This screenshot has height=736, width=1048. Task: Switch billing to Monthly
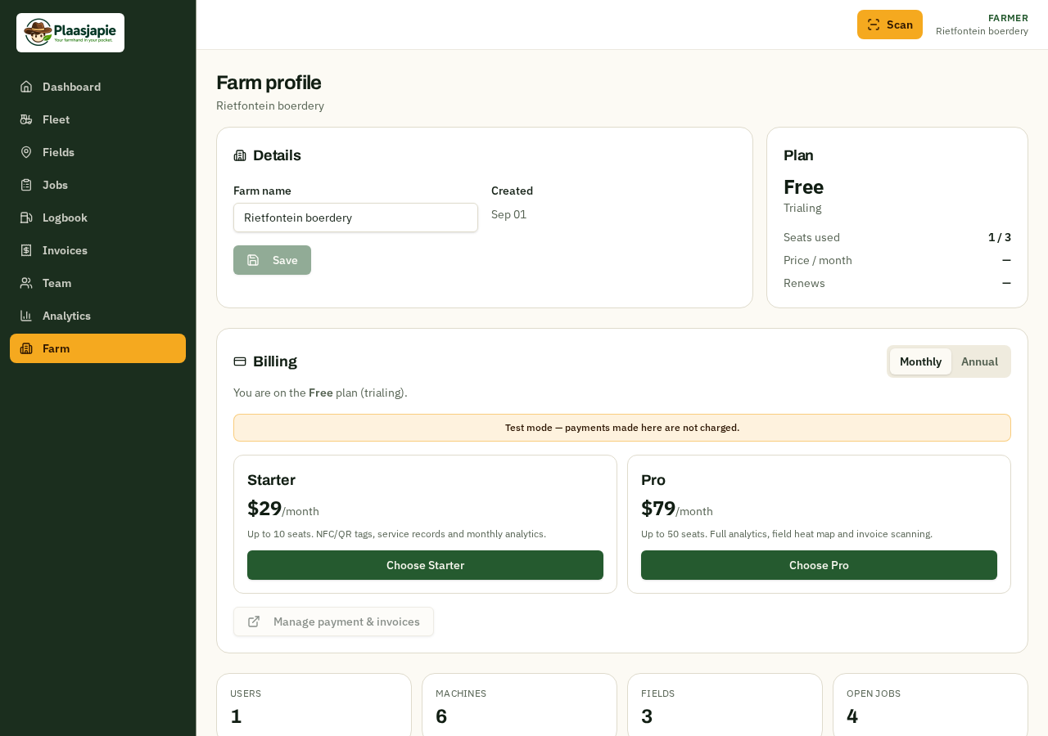pyautogui.click(x=920, y=361)
